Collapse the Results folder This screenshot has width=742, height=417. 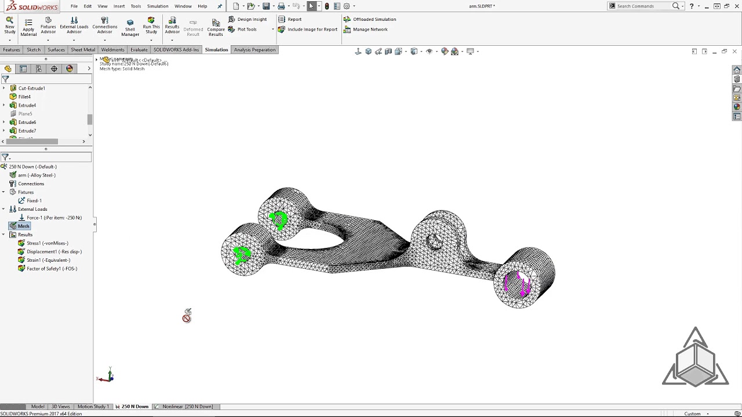coord(4,235)
